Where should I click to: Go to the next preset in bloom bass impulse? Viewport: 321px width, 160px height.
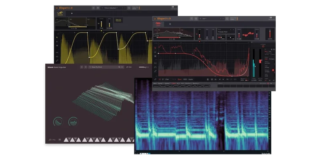(85, 67)
